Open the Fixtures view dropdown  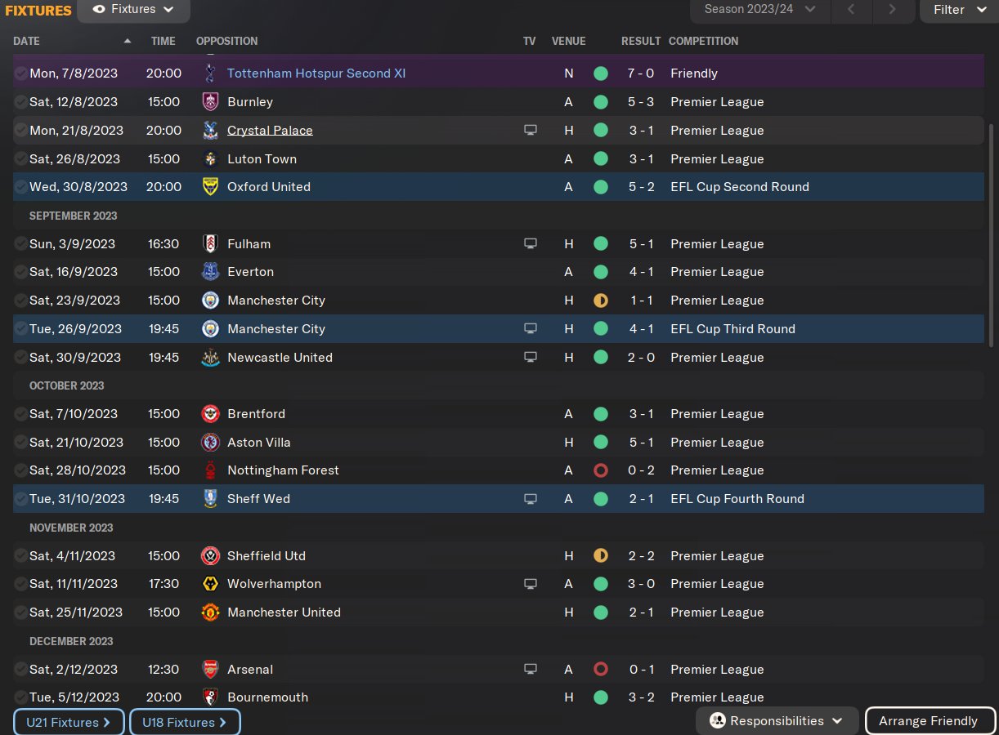[133, 10]
